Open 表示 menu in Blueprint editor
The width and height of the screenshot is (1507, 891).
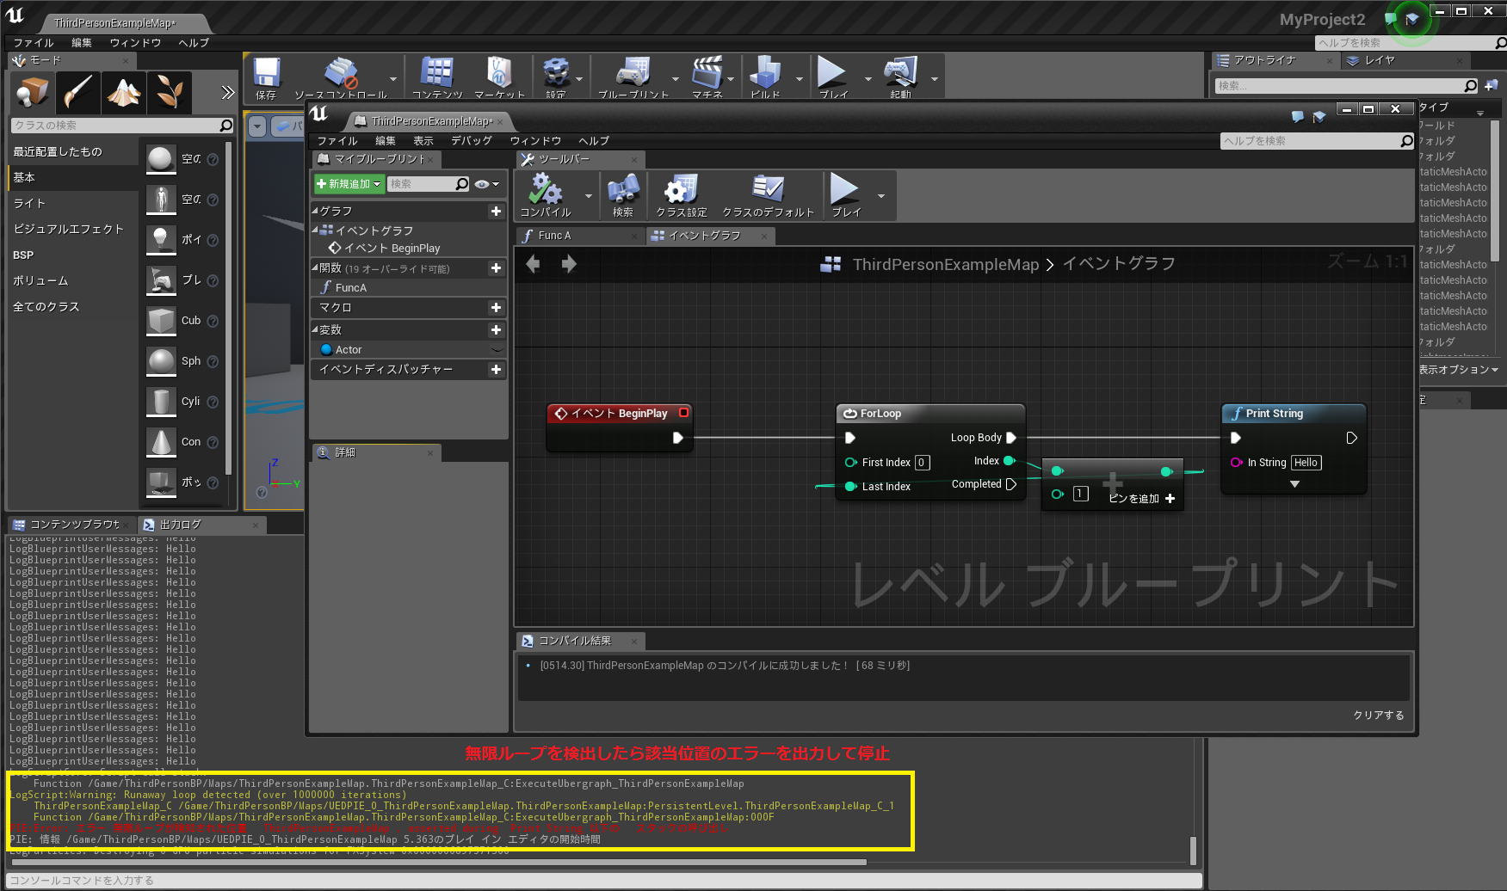click(423, 141)
